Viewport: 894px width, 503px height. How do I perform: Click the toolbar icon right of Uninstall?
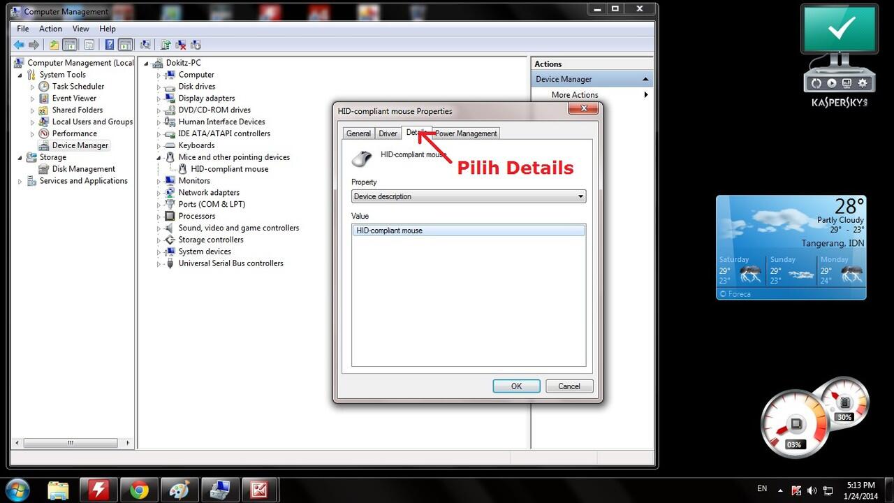click(x=196, y=45)
